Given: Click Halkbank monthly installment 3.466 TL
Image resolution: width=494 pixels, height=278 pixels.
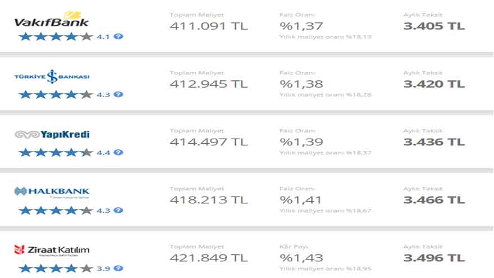Looking at the screenshot, I should pyautogui.click(x=434, y=200).
